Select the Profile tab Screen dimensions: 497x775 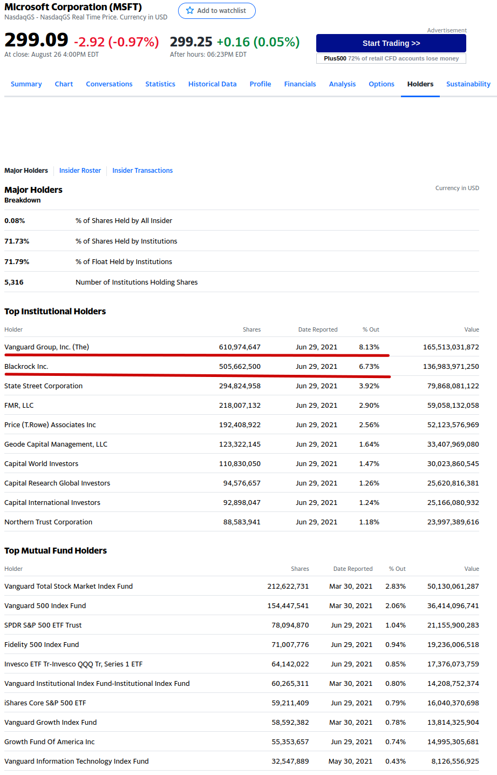pyautogui.click(x=260, y=84)
